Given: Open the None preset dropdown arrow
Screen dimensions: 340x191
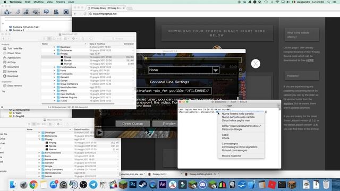Looking at the screenshot, I should click(x=216, y=70).
